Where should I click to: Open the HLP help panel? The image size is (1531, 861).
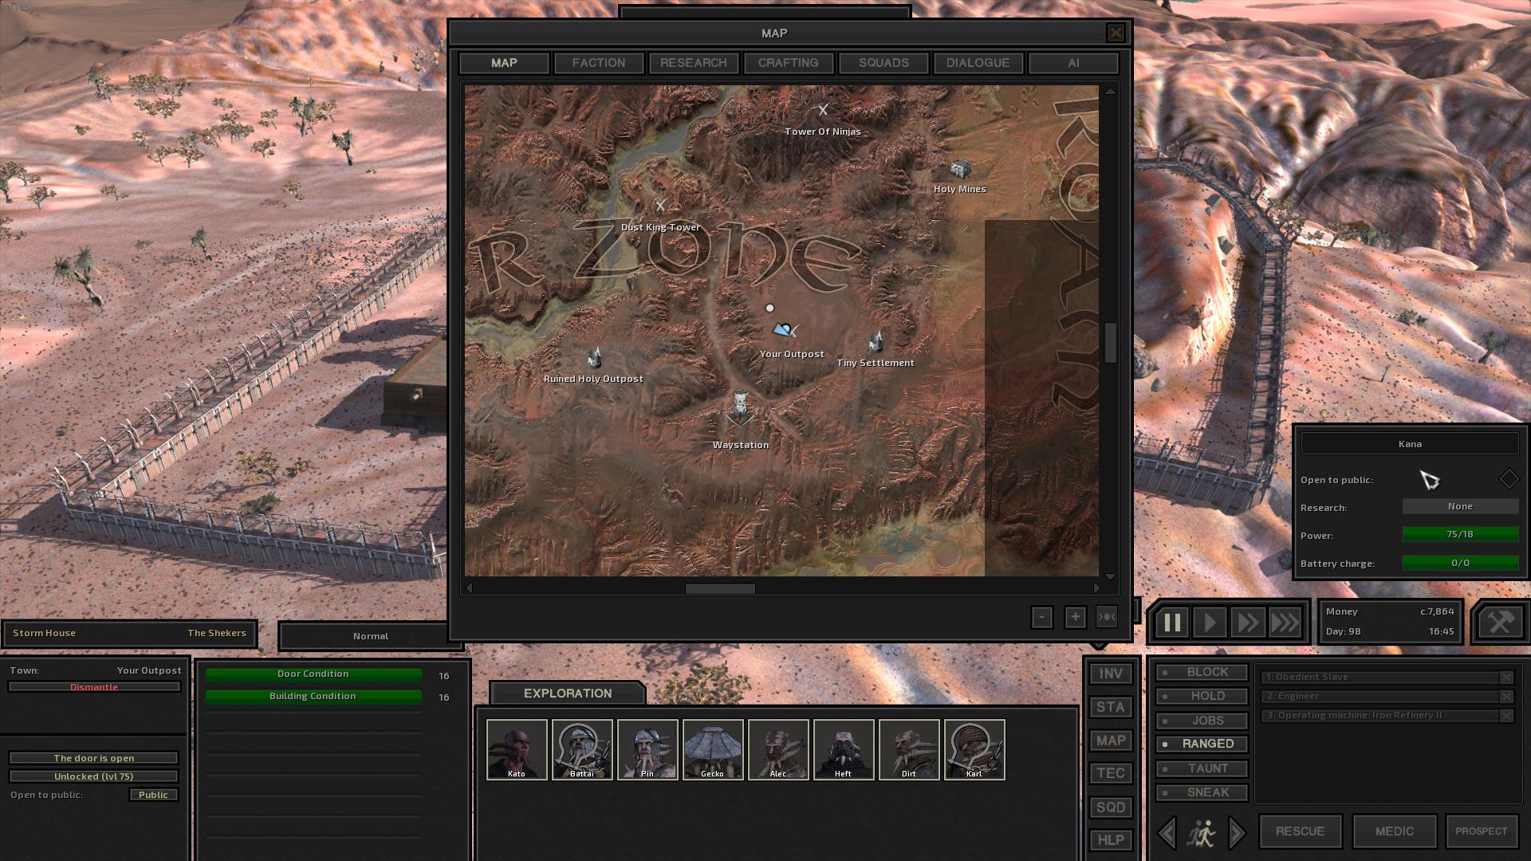point(1111,840)
